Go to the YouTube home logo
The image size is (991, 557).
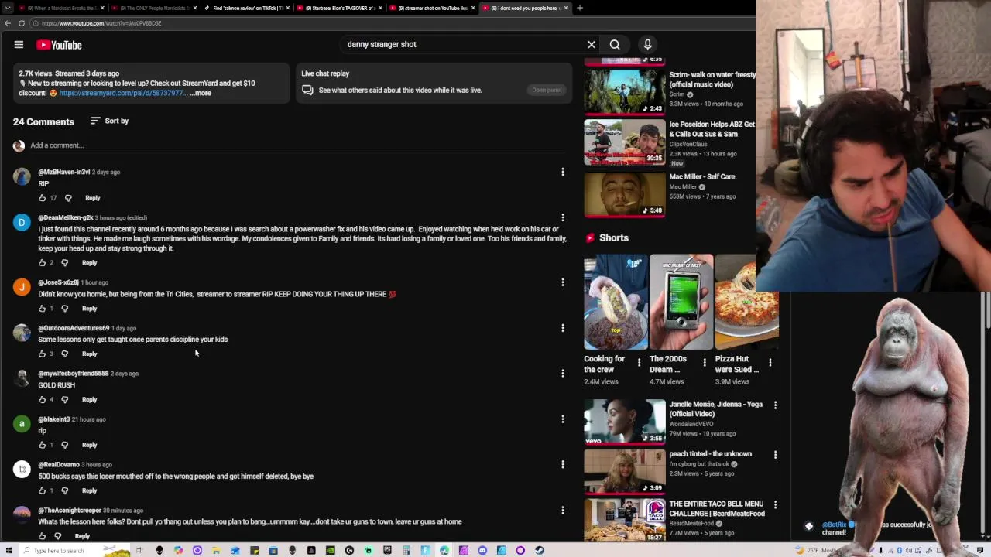tap(58, 45)
